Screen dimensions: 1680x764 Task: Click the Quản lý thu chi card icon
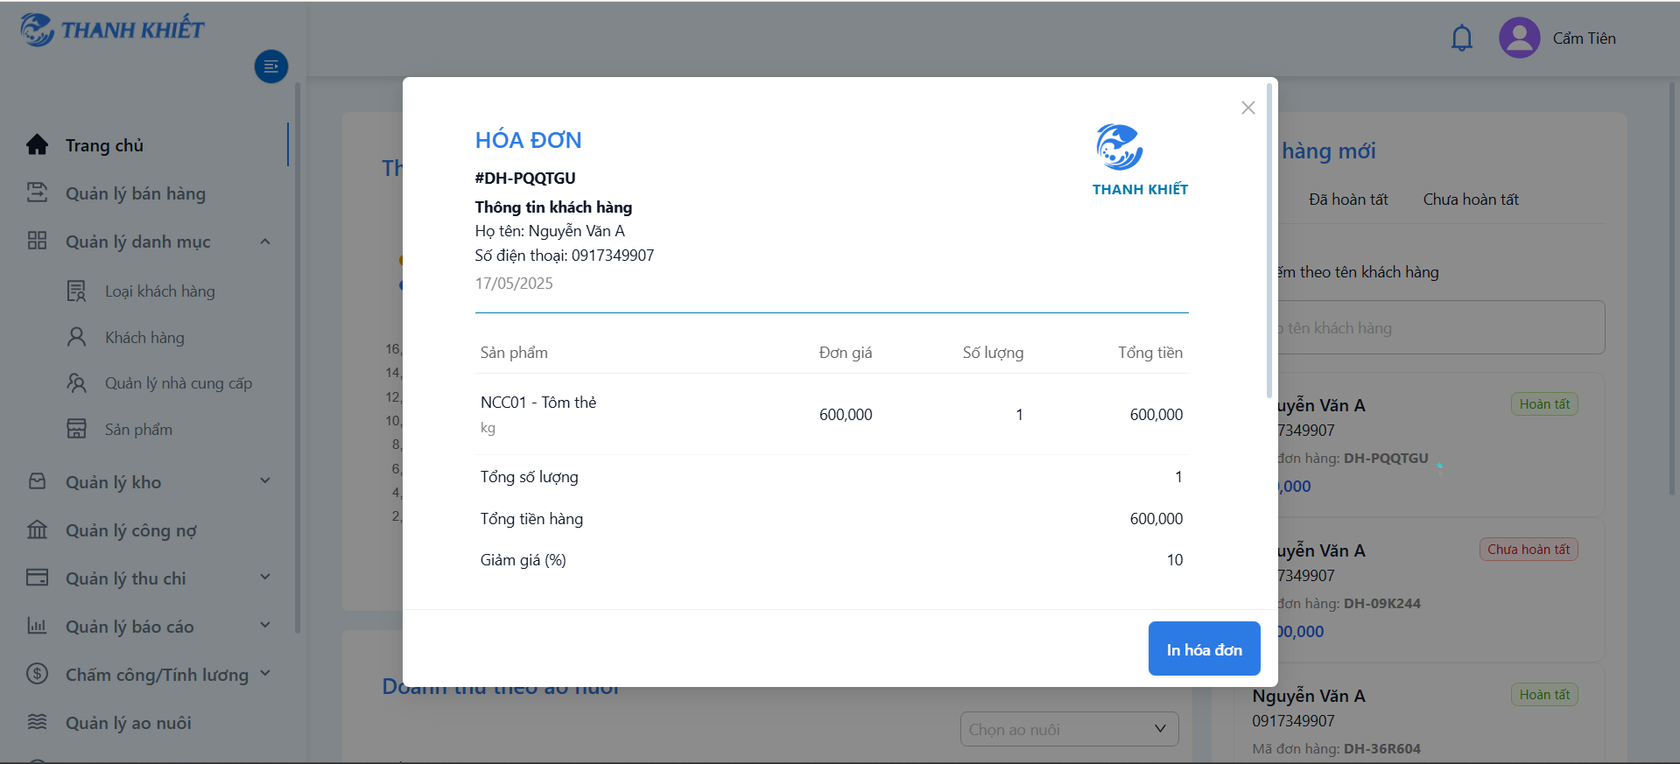click(37, 578)
